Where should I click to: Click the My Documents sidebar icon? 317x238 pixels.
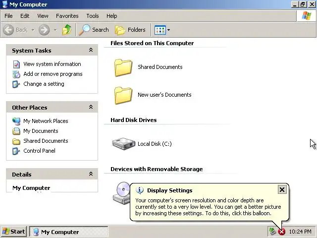pos(16,131)
